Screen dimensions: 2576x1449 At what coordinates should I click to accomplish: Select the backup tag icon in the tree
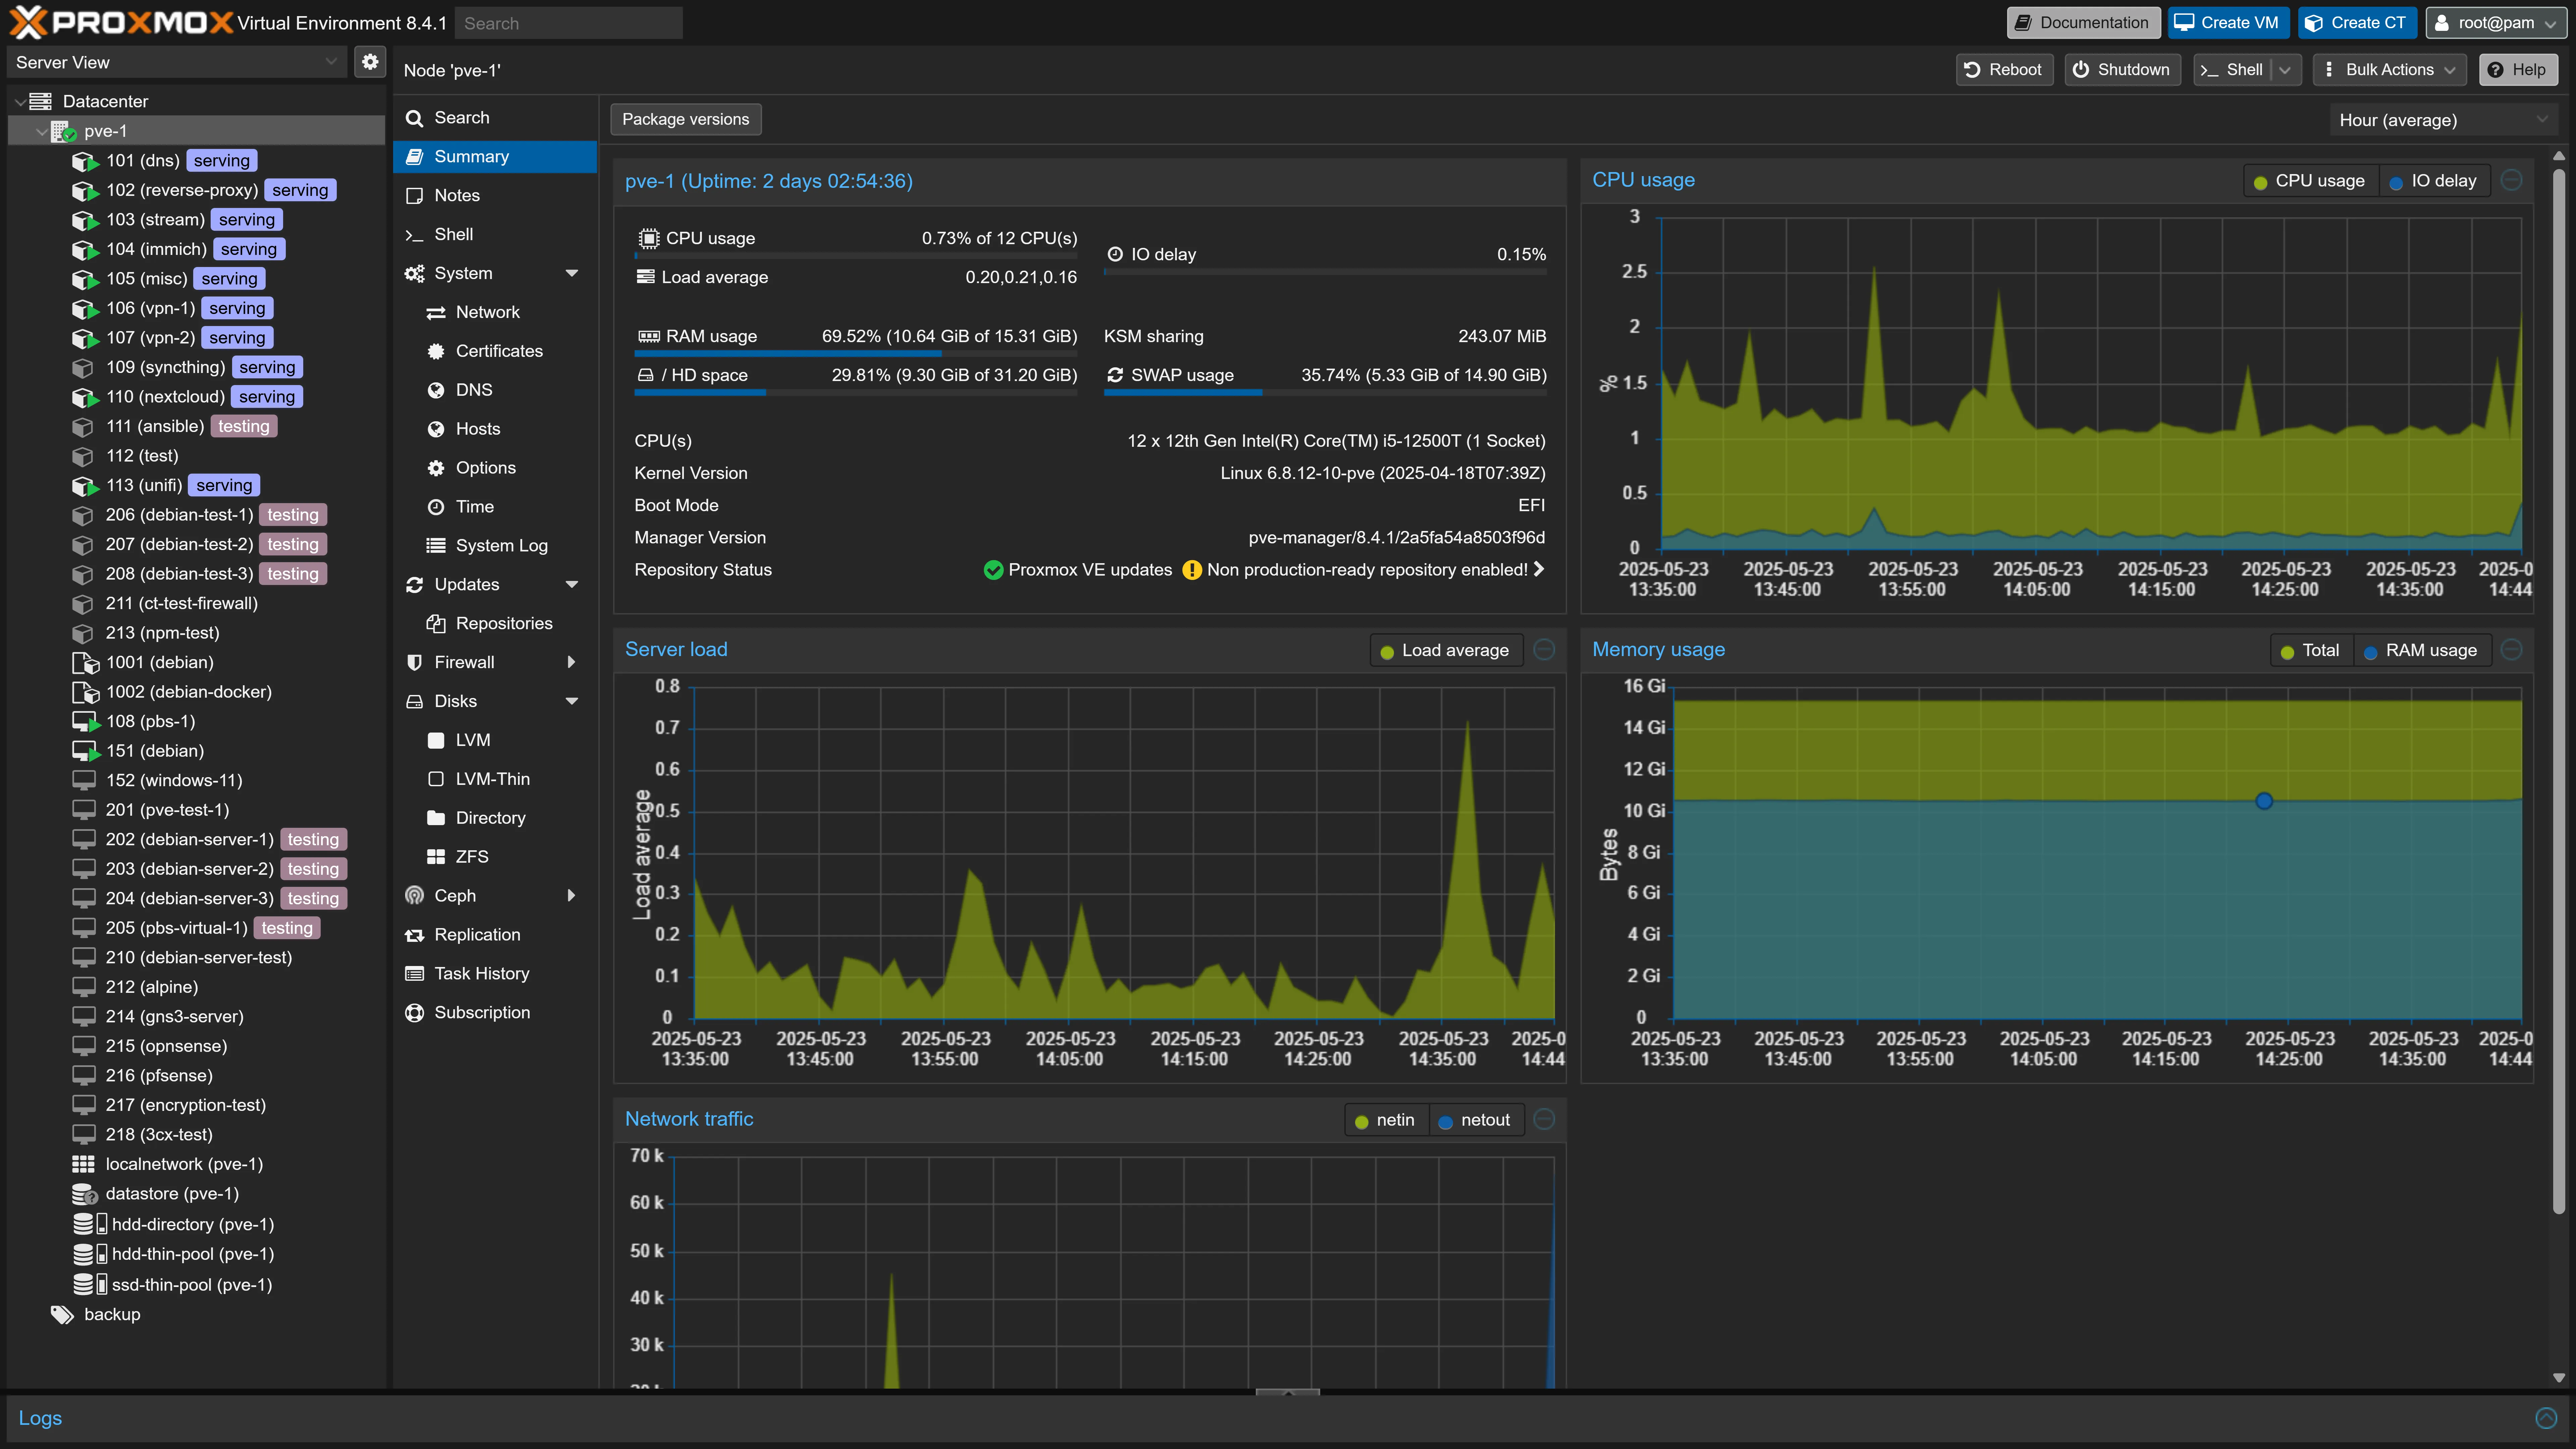click(62, 1314)
